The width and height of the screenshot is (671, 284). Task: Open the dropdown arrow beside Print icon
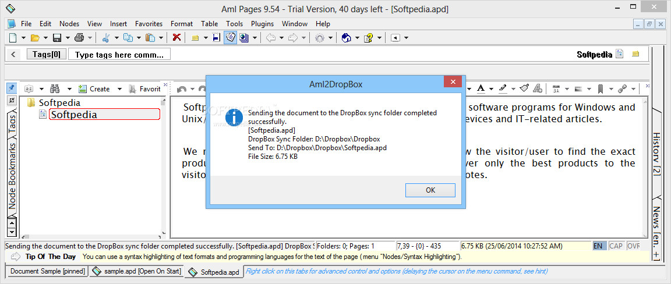pyautogui.click(x=90, y=38)
